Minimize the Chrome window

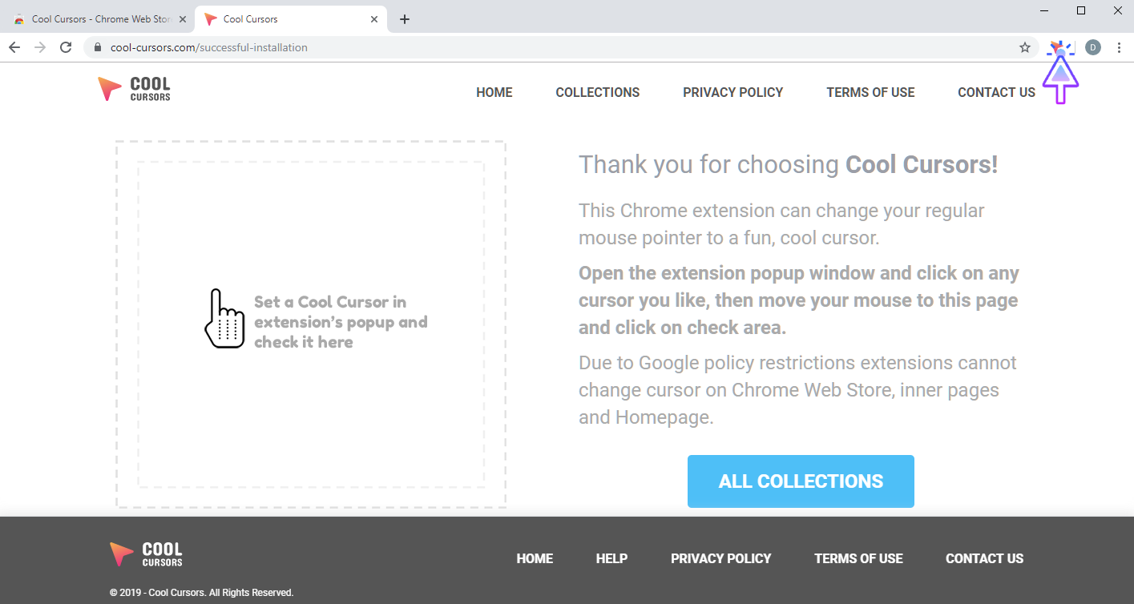pyautogui.click(x=1044, y=10)
